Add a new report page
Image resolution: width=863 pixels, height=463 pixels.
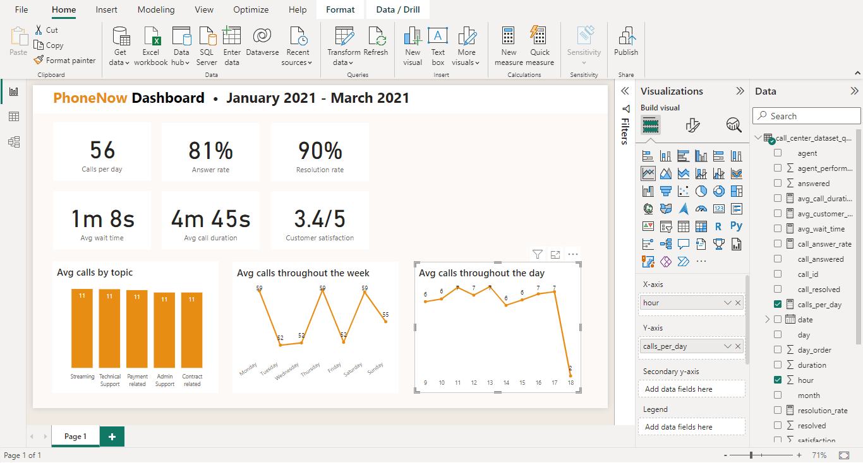click(x=112, y=437)
